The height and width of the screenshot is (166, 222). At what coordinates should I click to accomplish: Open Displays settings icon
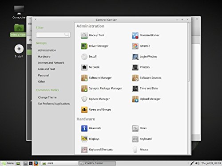[x=84, y=139]
